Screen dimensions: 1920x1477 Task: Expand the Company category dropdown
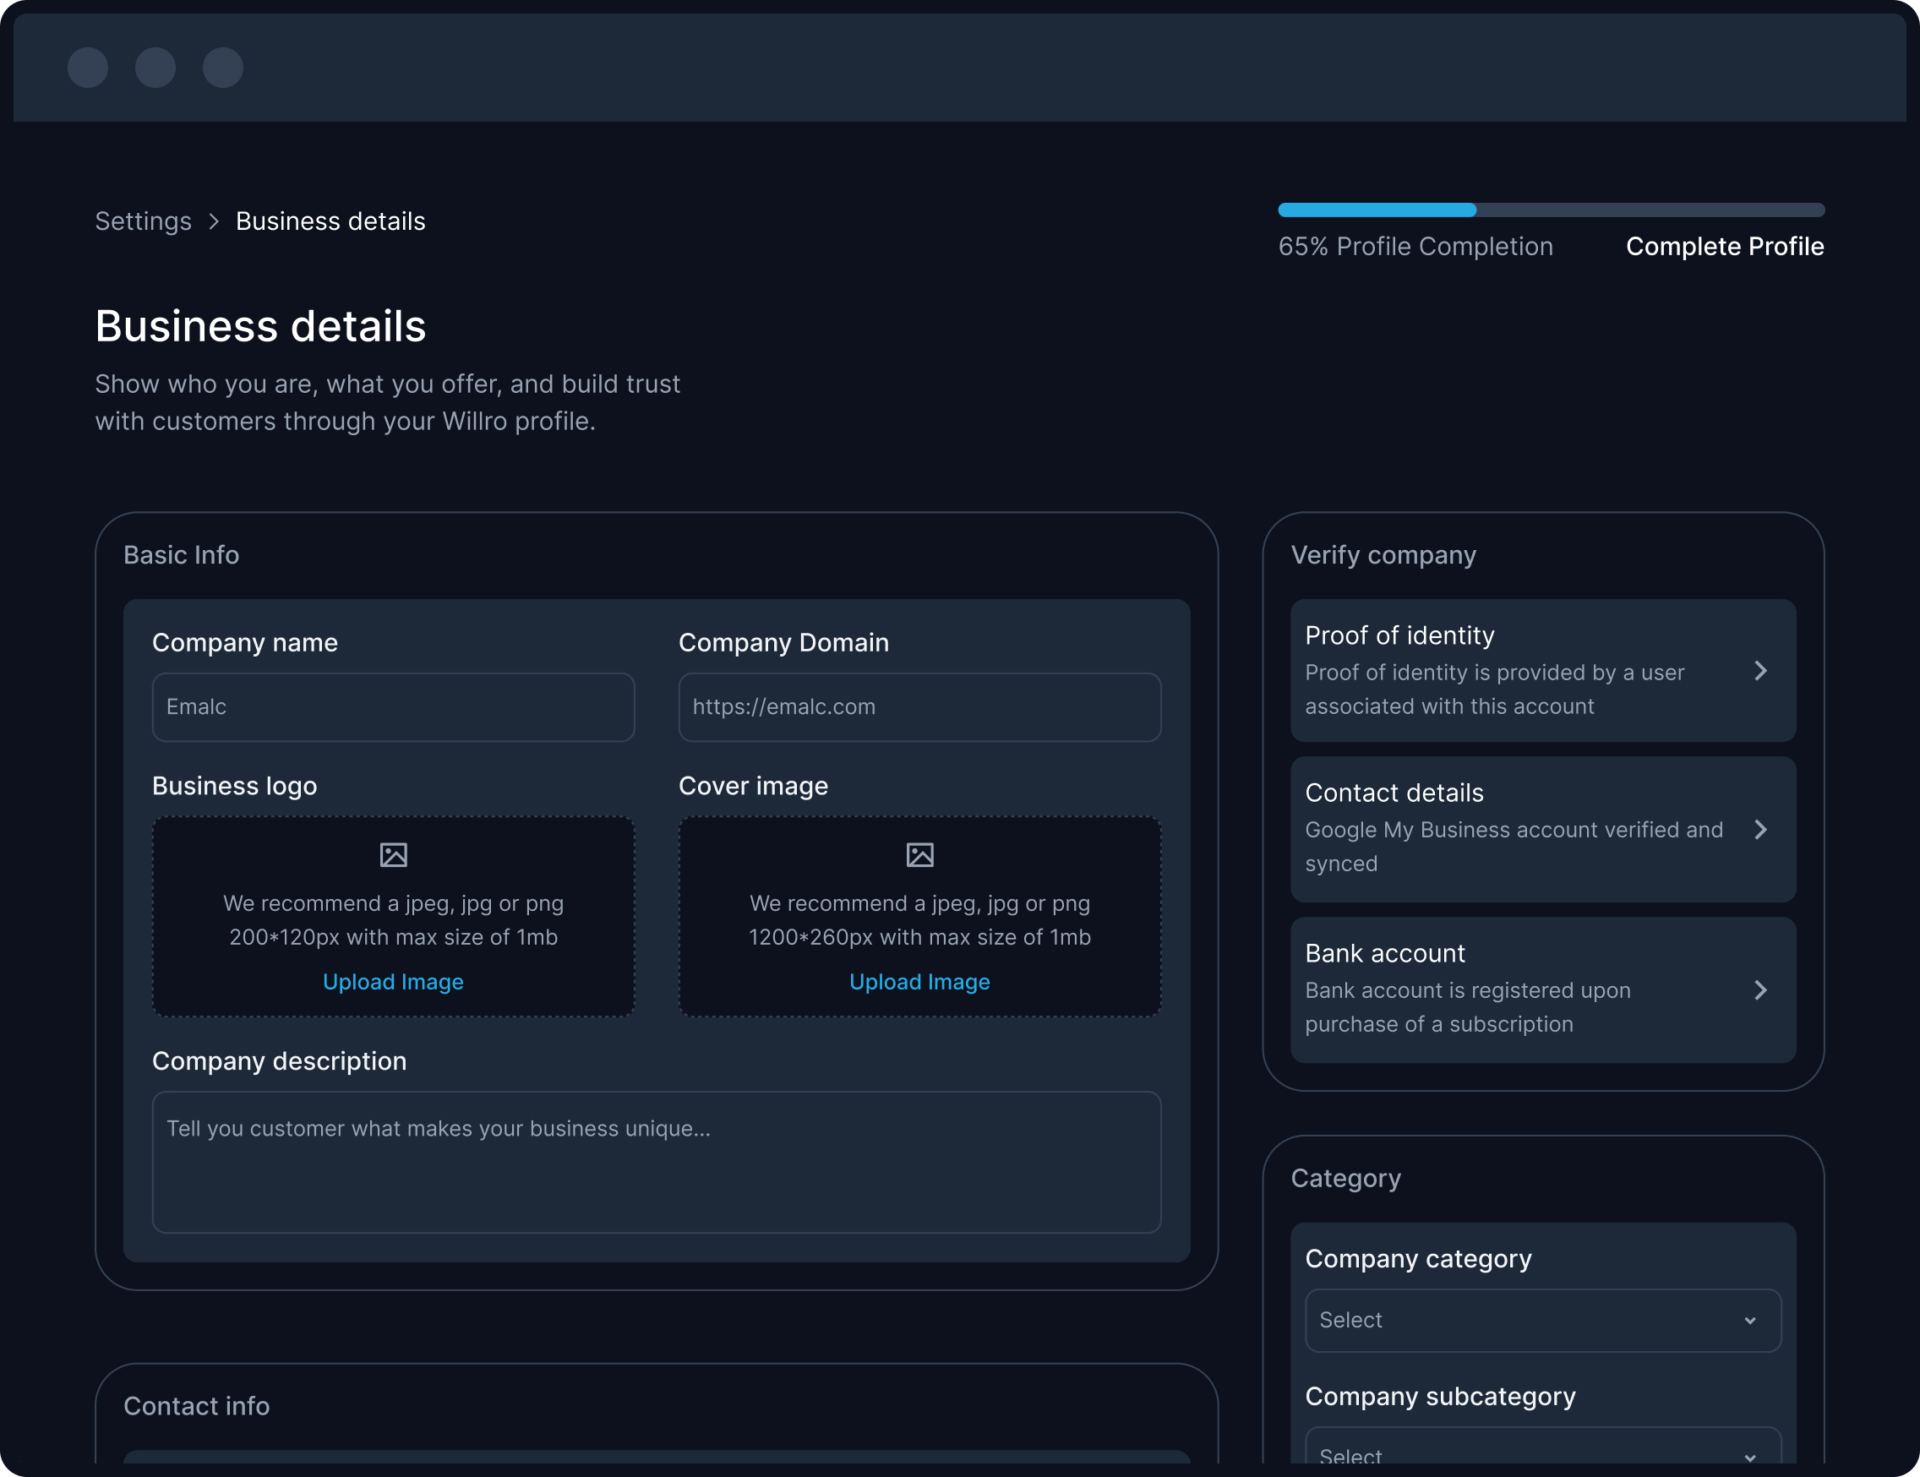pyautogui.click(x=1543, y=1320)
